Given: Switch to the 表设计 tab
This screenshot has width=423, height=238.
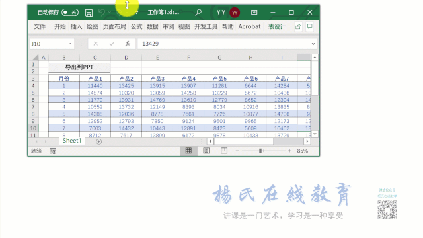Looking at the screenshot, I should click(x=277, y=26).
